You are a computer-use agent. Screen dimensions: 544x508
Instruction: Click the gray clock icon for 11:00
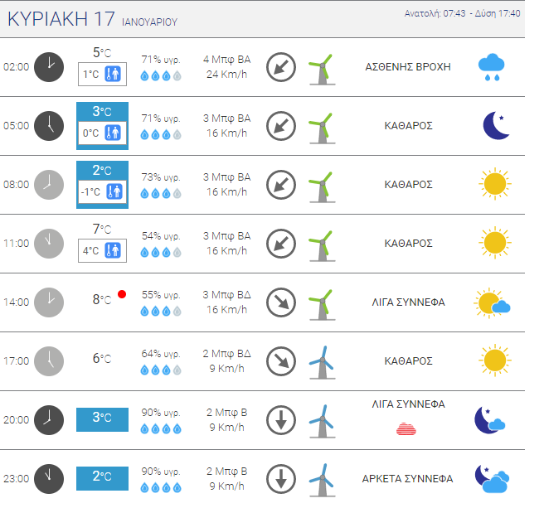[49, 244]
